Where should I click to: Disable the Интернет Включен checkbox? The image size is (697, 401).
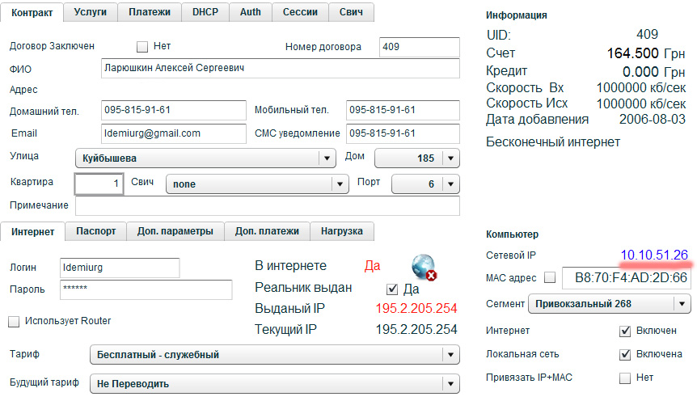(x=624, y=331)
